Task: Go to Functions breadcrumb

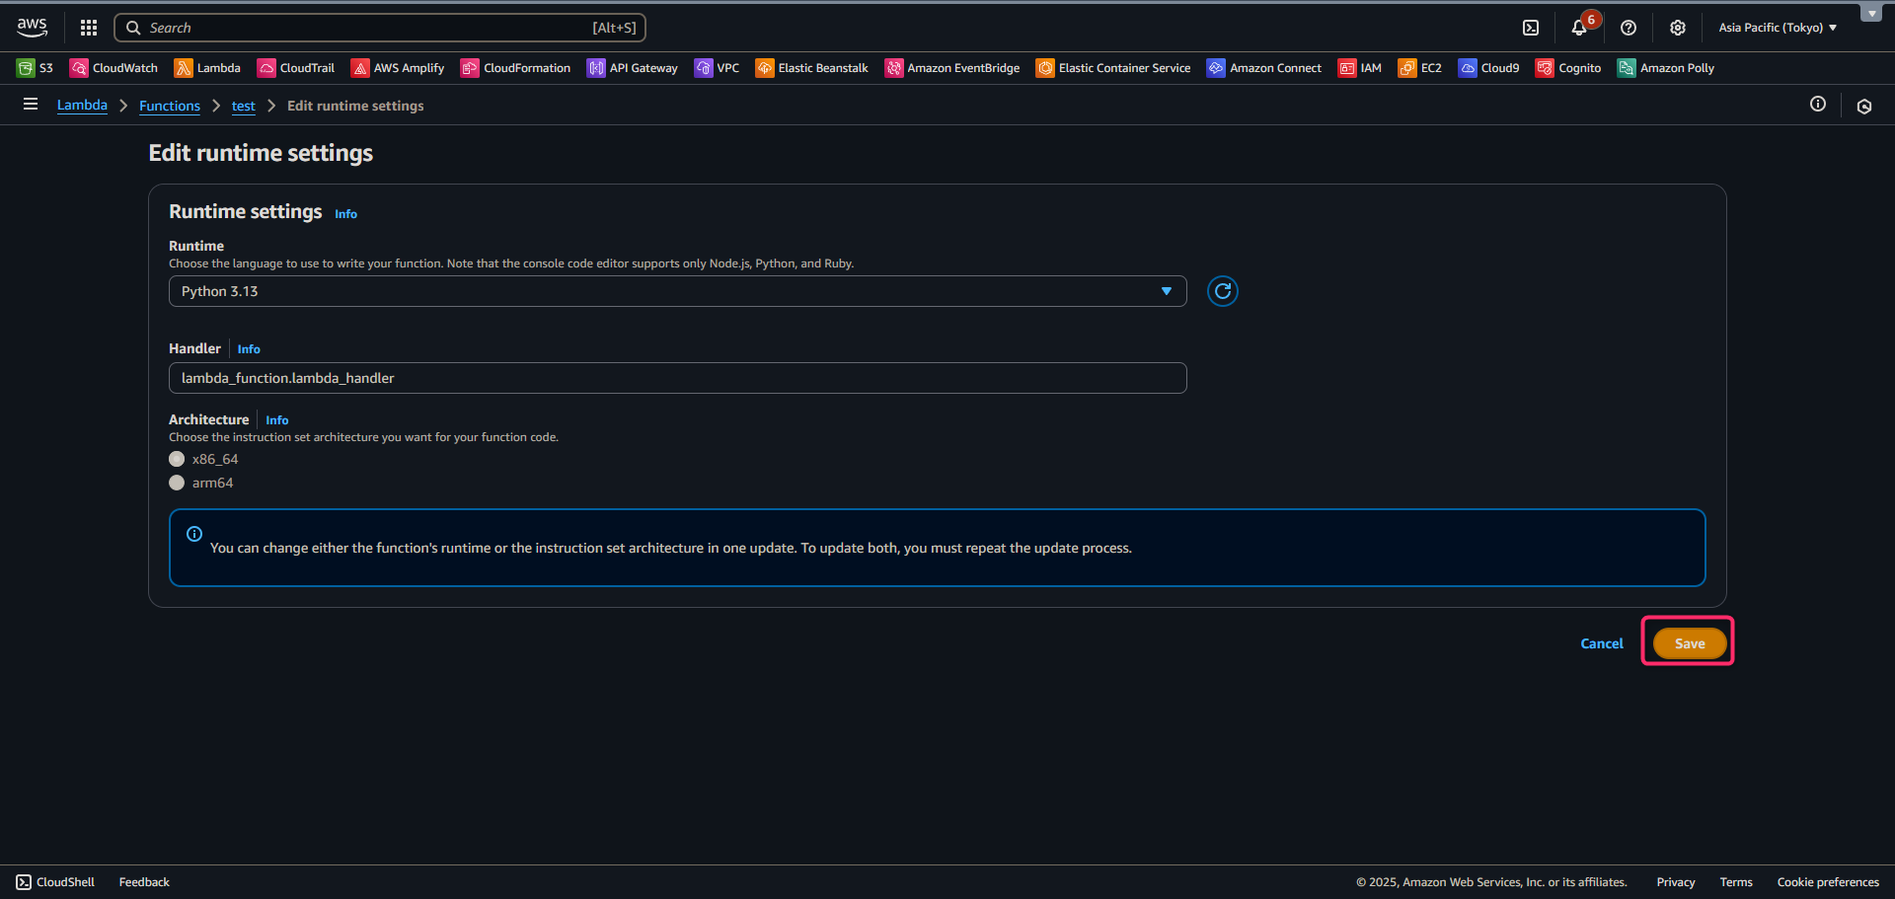Action: [x=170, y=106]
